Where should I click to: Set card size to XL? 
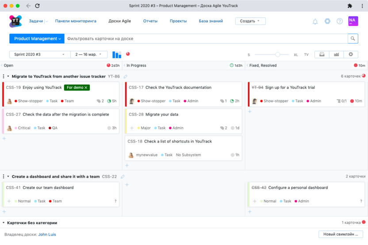pyautogui.click(x=296, y=55)
